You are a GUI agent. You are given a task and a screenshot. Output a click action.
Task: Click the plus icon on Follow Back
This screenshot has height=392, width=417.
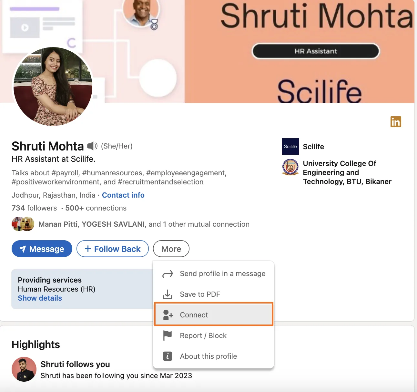click(88, 249)
